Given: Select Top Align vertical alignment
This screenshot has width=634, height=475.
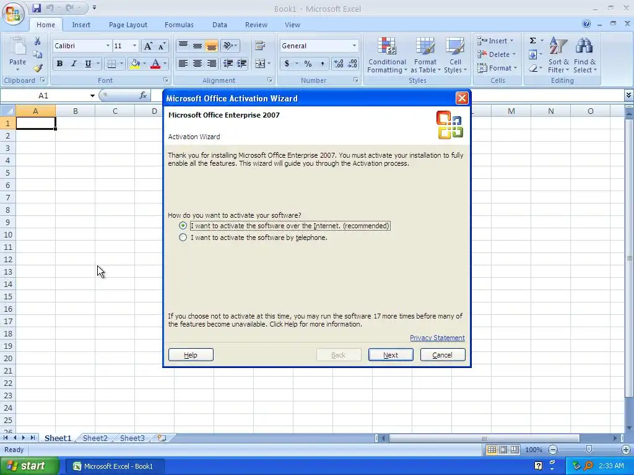Looking at the screenshot, I should pos(183,45).
